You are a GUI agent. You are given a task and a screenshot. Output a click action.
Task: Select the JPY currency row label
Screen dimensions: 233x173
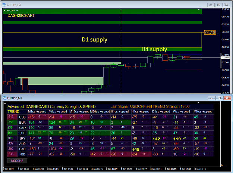click(22, 138)
